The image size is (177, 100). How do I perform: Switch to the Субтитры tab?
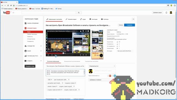pos(105,19)
